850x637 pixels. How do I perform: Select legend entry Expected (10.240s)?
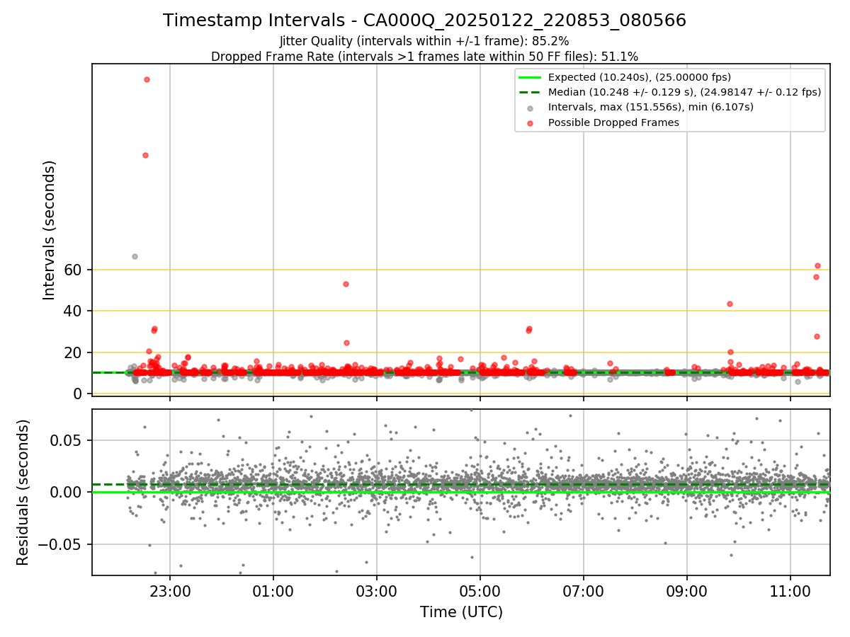tap(640, 77)
